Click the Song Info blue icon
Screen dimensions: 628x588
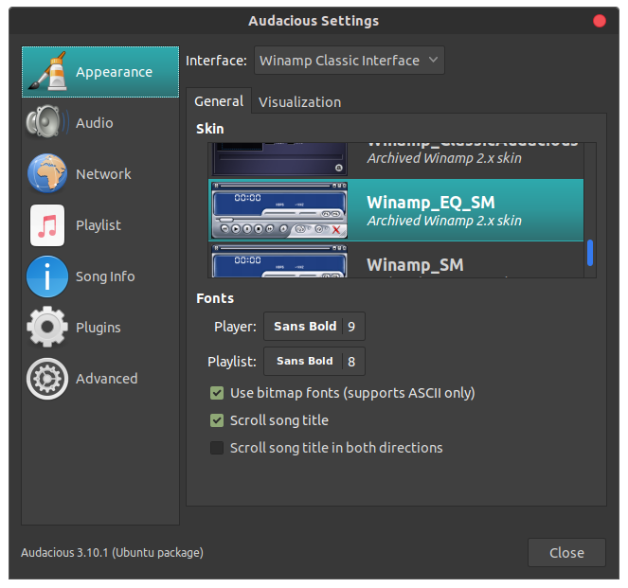pyautogui.click(x=47, y=276)
